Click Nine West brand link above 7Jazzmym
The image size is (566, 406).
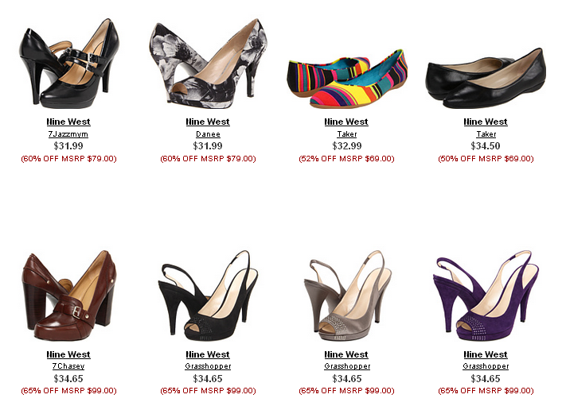[68, 122]
